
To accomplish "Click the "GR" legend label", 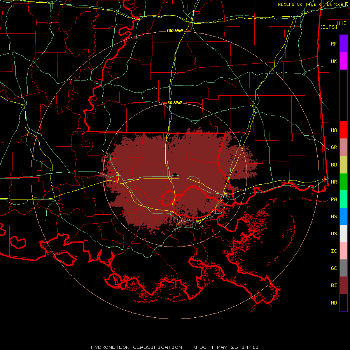I will click(x=334, y=147).
